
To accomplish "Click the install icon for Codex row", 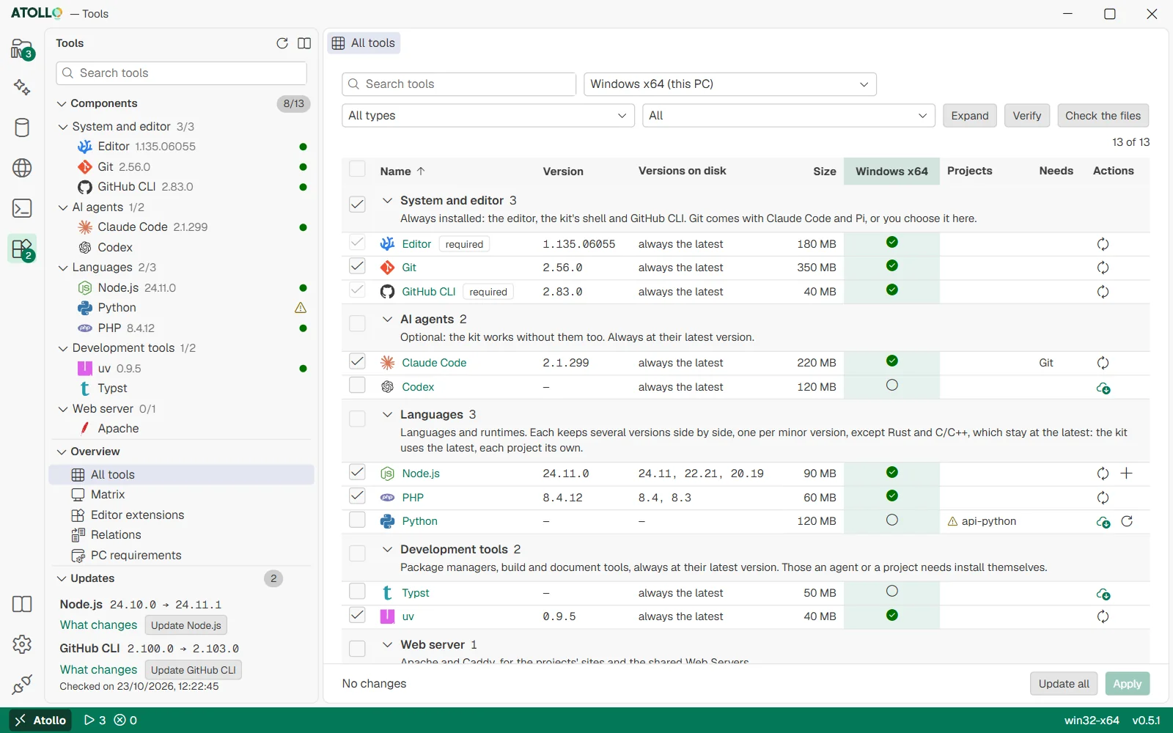I will point(1103,388).
